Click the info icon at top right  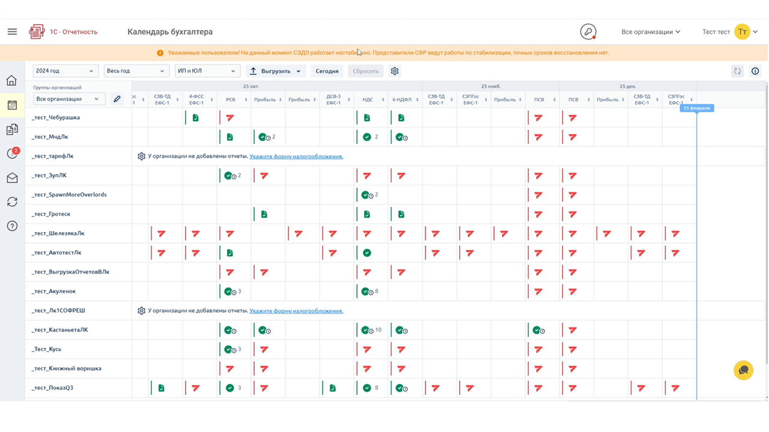(x=755, y=71)
